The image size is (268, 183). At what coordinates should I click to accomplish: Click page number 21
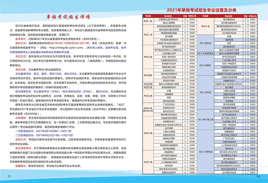point(10,176)
